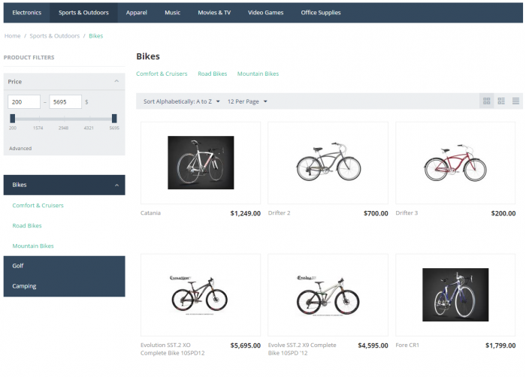This screenshot has height=377, width=526.
Task: Click the Fore CR1 product name
Action: [407, 345]
